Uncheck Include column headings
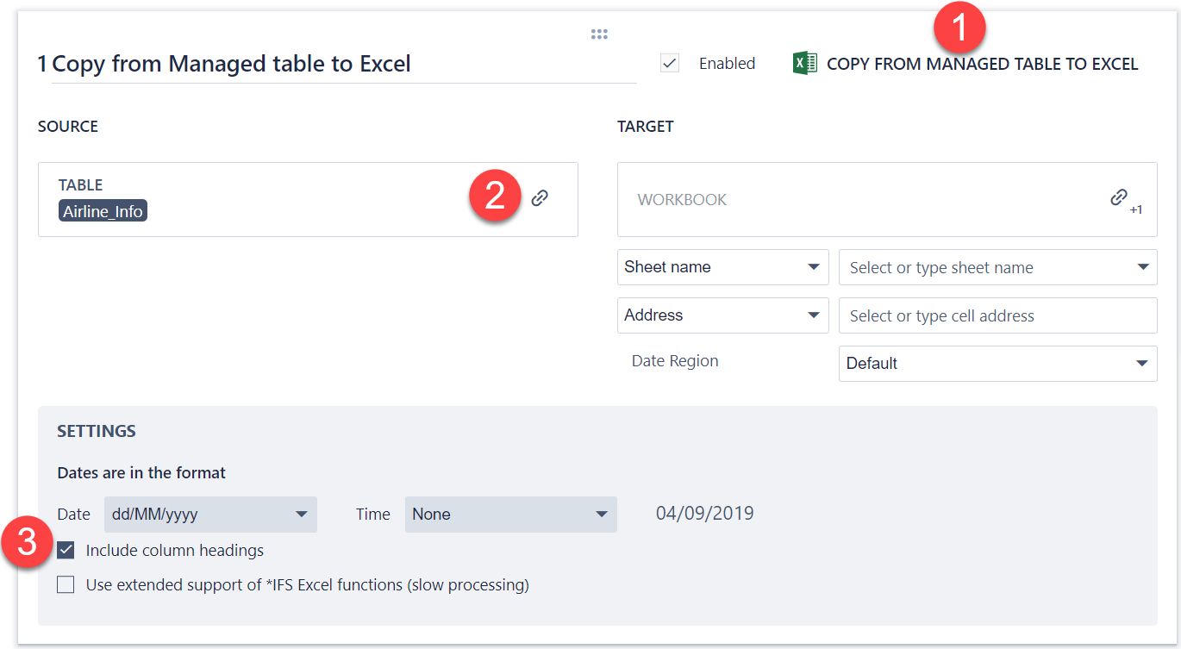 pos(65,550)
